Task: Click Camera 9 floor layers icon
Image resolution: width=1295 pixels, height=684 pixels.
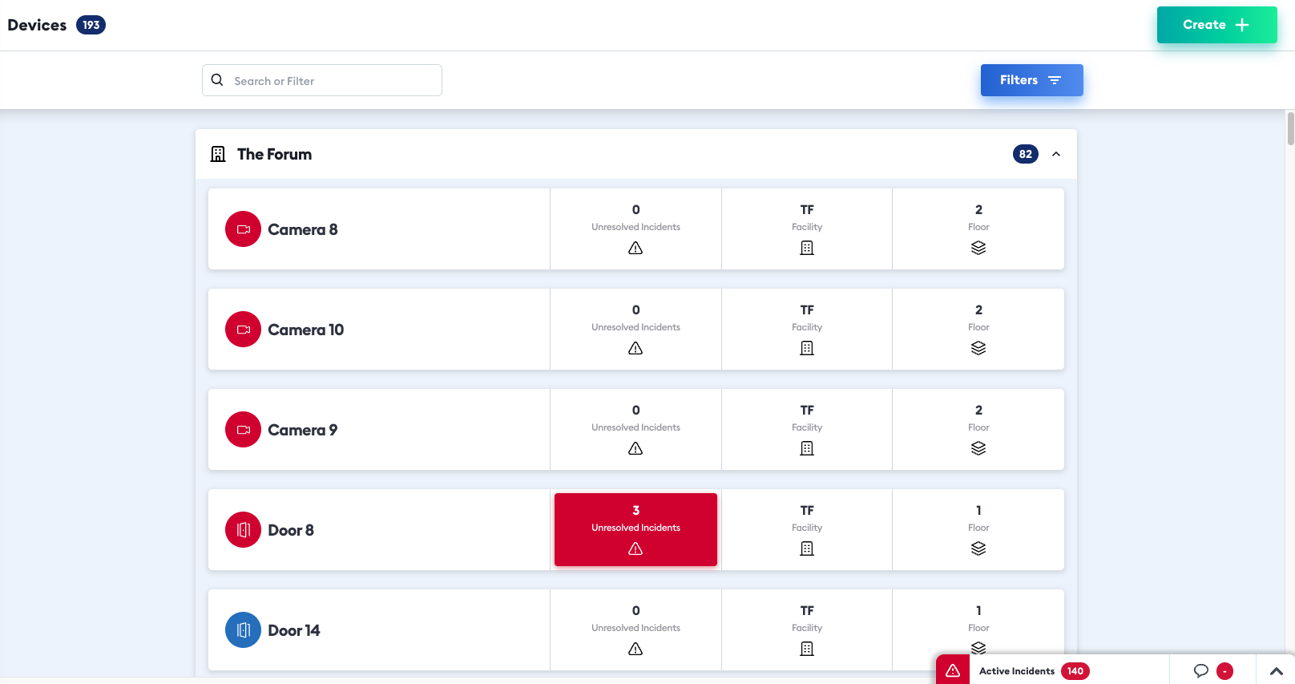Action: pos(978,448)
